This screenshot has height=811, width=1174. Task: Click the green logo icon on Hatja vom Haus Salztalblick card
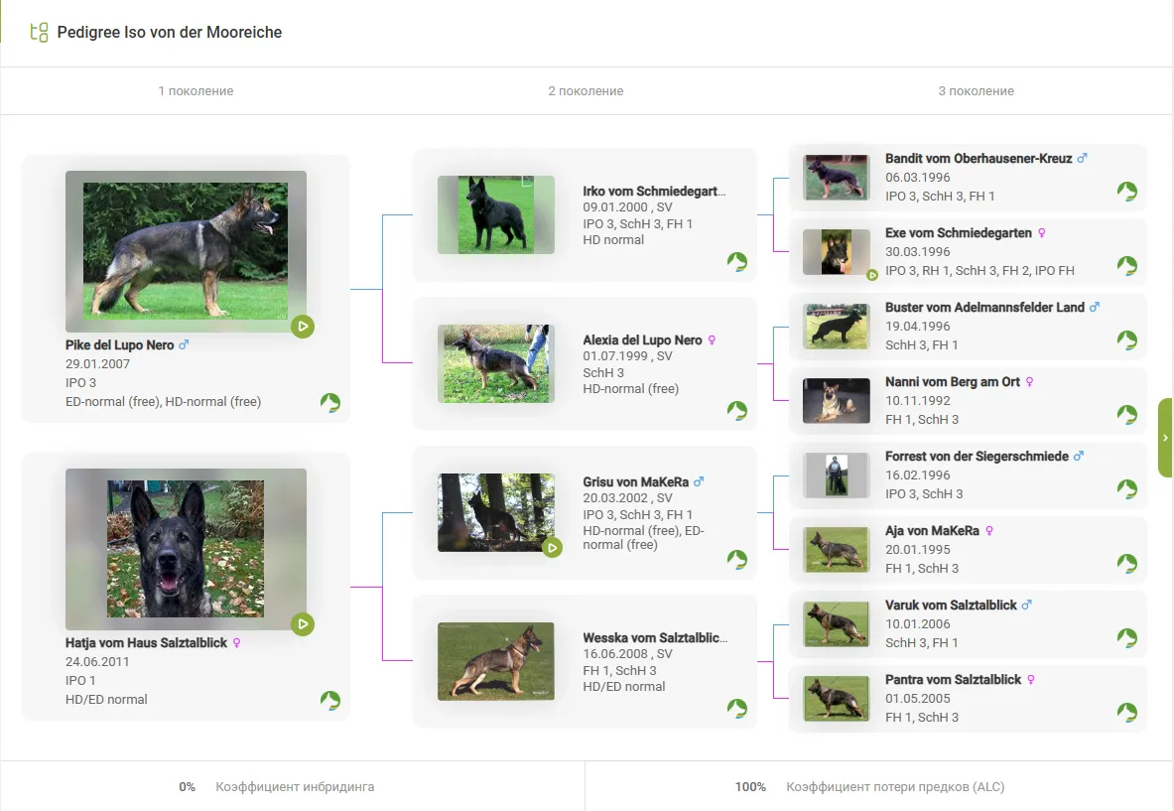click(330, 700)
